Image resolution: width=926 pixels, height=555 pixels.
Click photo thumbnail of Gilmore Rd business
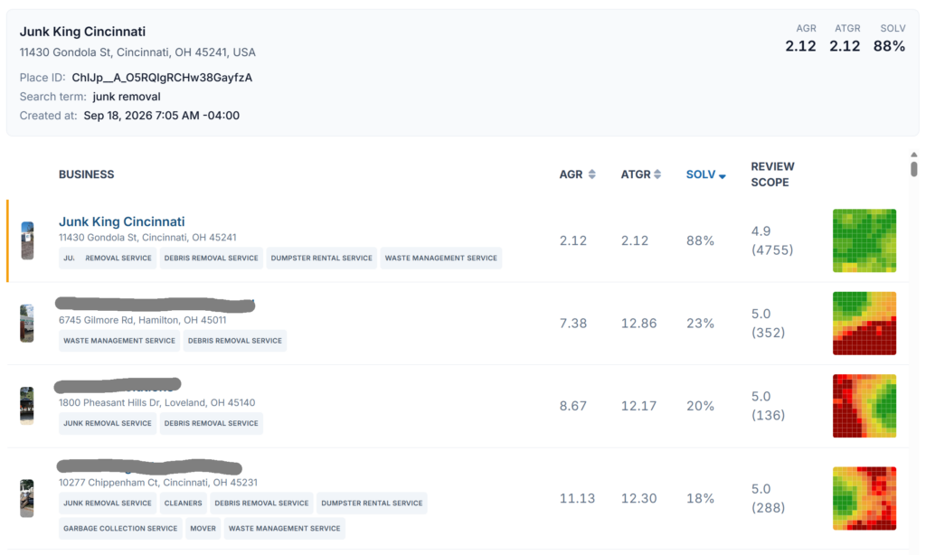[x=27, y=323]
